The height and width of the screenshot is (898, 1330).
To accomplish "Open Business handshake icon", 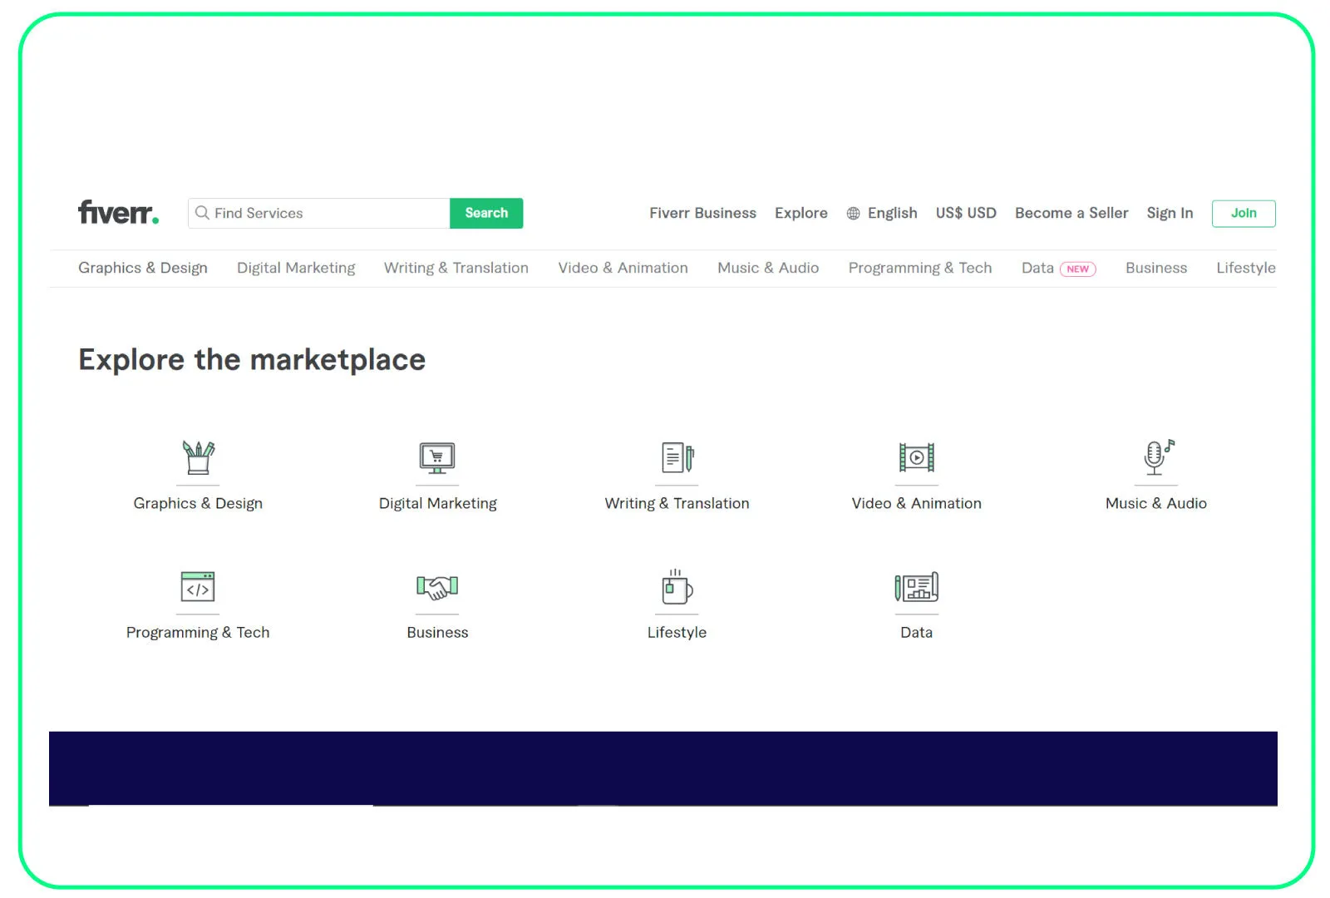I will (x=437, y=587).
